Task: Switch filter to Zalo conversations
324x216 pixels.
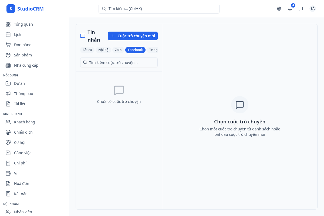Action: pyautogui.click(x=118, y=50)
